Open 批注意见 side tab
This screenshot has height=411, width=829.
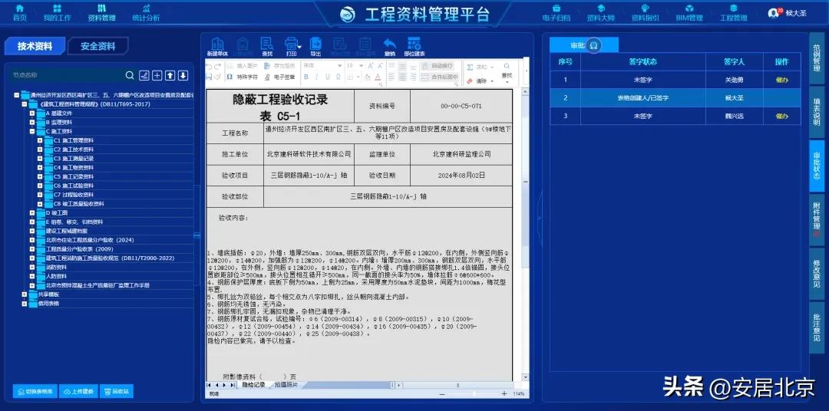816,327
